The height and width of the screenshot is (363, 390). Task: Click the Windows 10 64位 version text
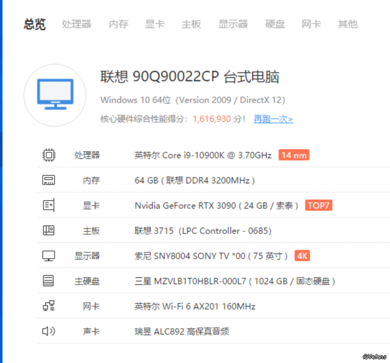[193, 100]
